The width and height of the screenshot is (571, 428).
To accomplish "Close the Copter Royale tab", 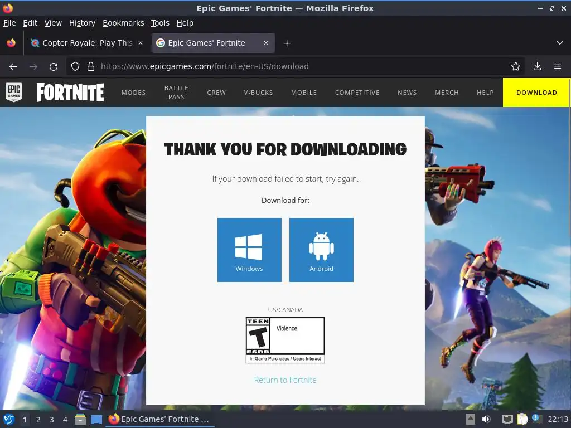I will [141, 43].
